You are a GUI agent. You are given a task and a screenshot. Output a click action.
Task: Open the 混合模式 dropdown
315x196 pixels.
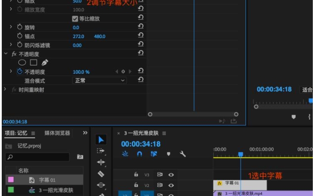99,81
